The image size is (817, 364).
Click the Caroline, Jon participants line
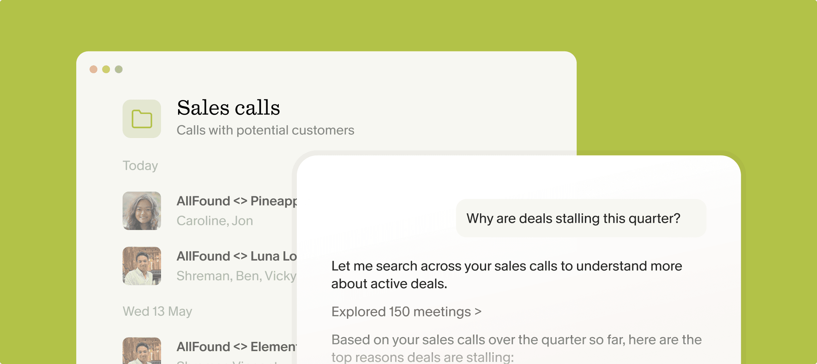click(215, 221)
